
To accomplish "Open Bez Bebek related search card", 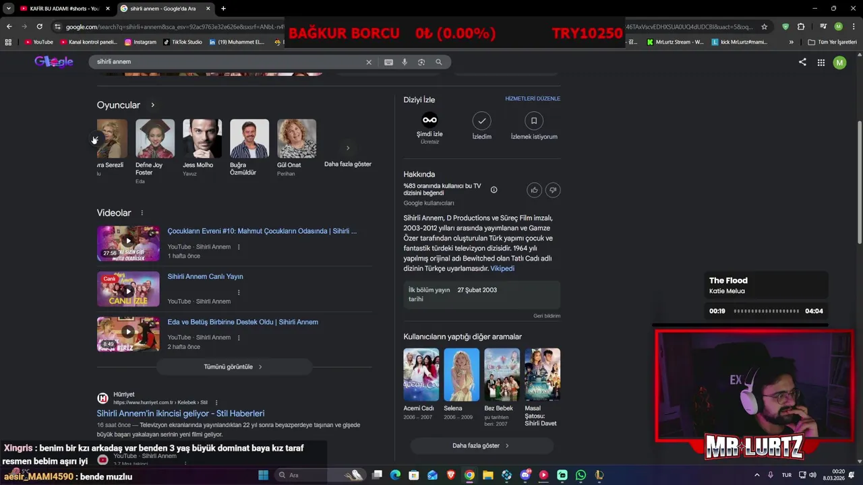I will tap(502, 387).
